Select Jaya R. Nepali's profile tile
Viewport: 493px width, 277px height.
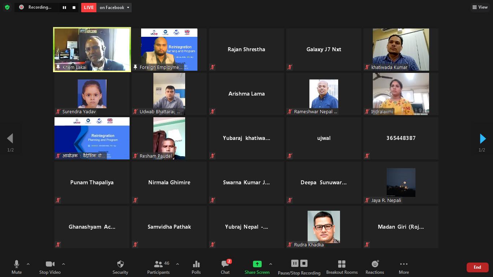[x=401, y=183]
